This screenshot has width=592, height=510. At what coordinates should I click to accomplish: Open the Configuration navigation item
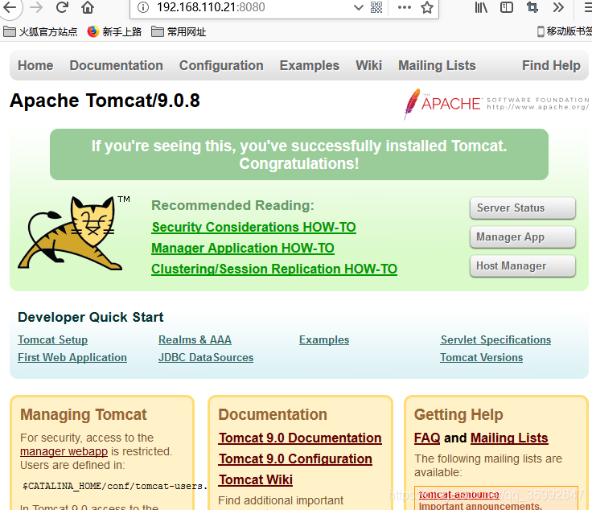pos(221,65)
